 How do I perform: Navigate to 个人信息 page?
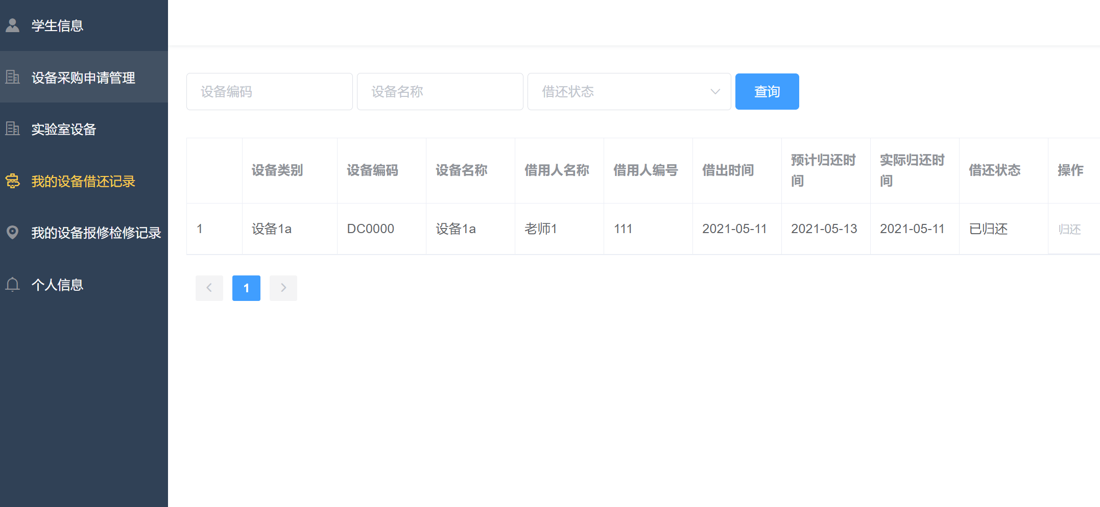(57, 285)
